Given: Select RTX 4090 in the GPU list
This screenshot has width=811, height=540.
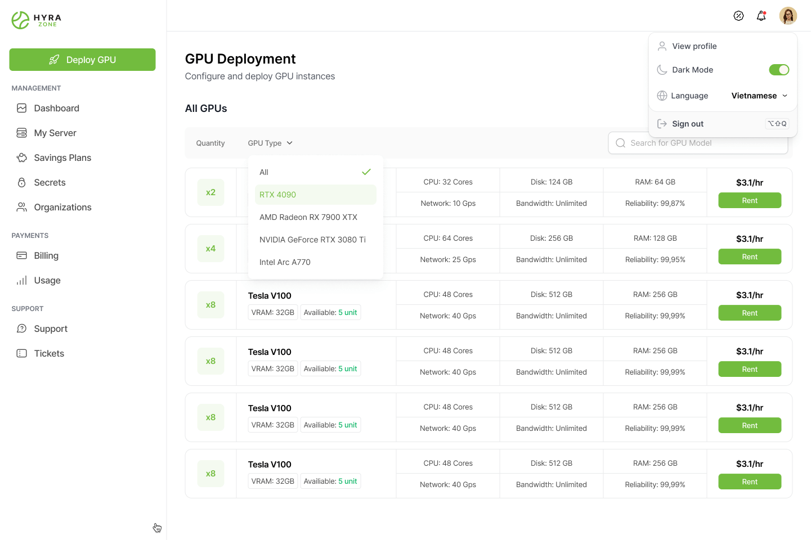Looking at the screenshot, I should tap(277, 195).
